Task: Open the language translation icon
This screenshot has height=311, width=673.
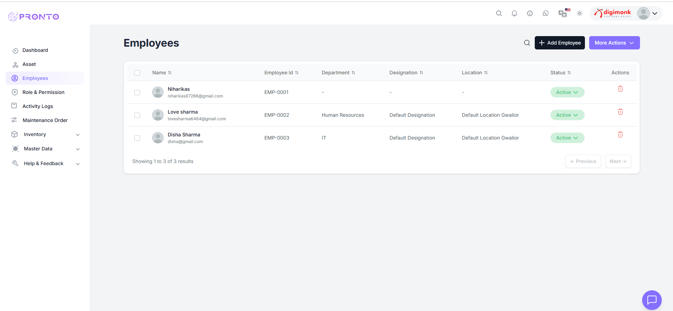Action: point(562,13)
